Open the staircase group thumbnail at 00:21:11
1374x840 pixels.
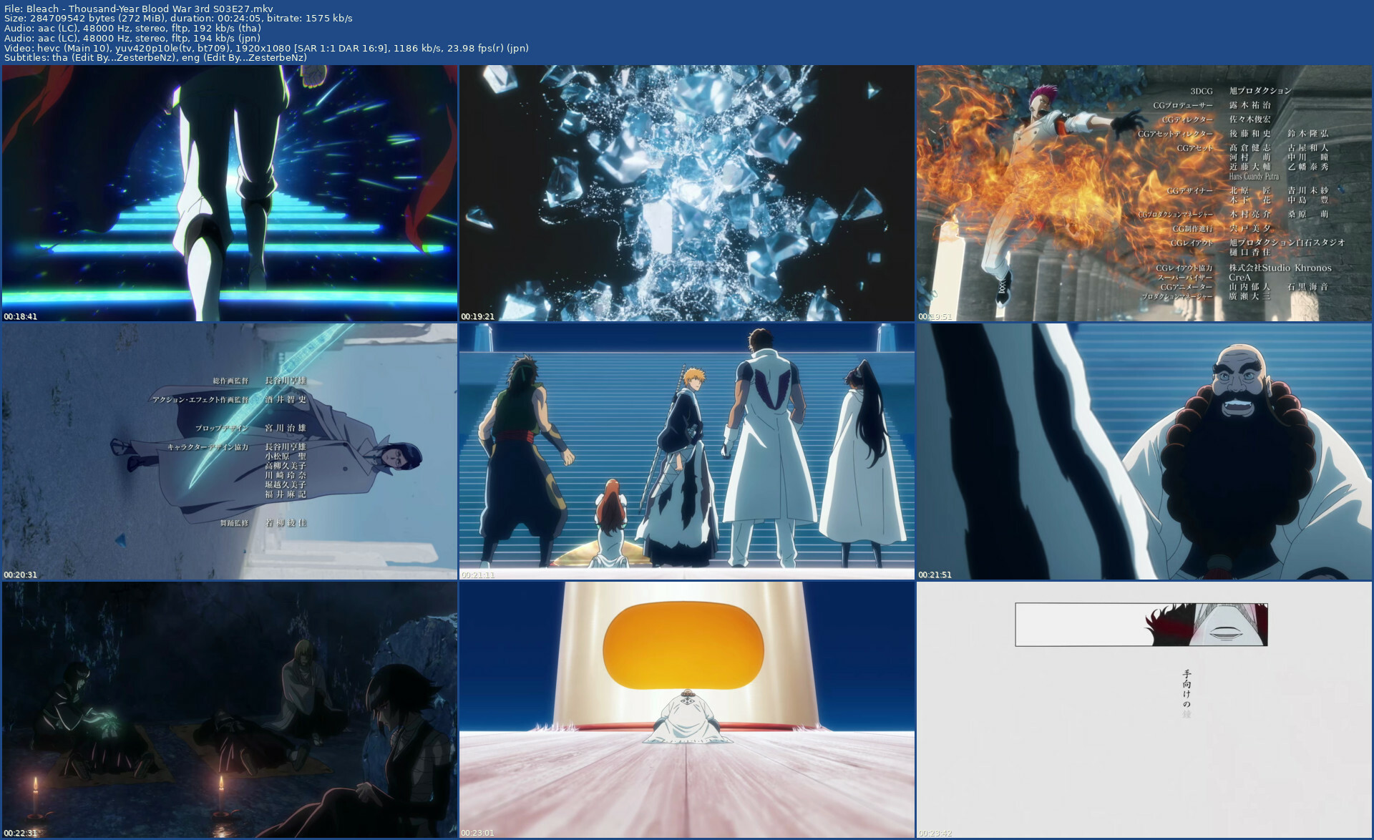click(x=687, y=451)
